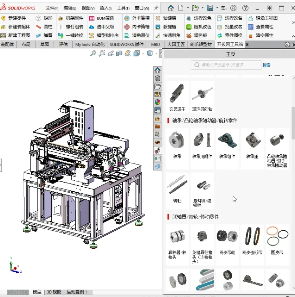
Task: Expand the display style dropdown in view toolbar
Action: click(x=143, y=54)
